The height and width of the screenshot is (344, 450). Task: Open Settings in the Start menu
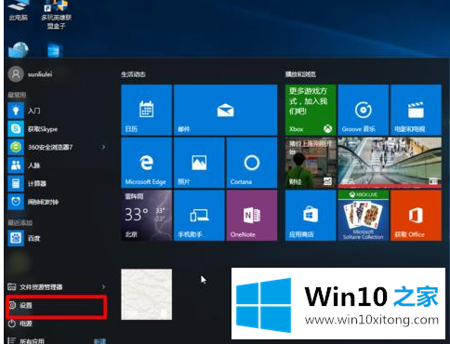pos(56,306)
